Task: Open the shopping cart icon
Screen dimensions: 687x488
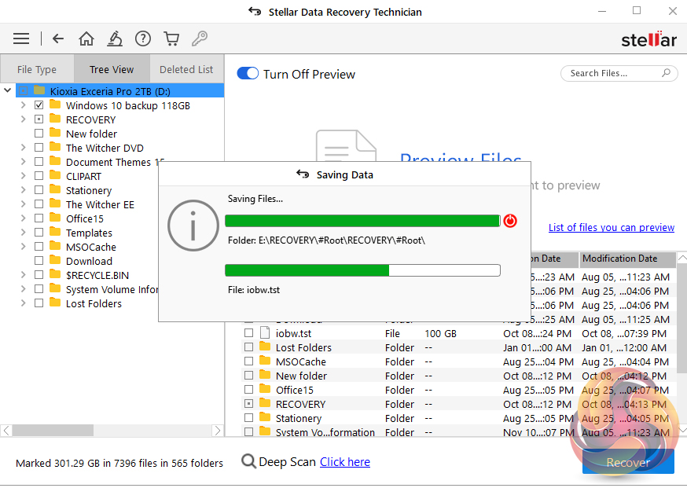Action: coord(171,39)
